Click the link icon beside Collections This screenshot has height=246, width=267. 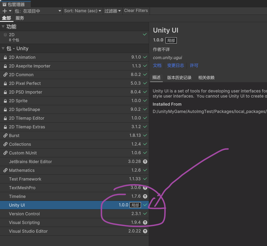click(x=5, y=144)
